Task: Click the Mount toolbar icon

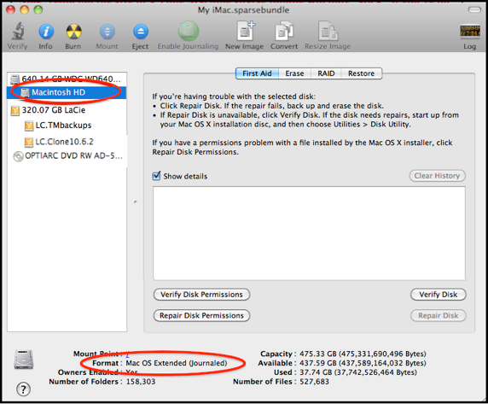Action: pos(107,32)
